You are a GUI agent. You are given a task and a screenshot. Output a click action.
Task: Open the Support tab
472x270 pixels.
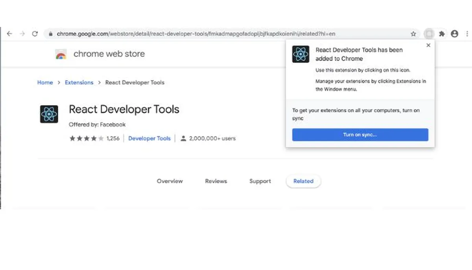point(260,181)
